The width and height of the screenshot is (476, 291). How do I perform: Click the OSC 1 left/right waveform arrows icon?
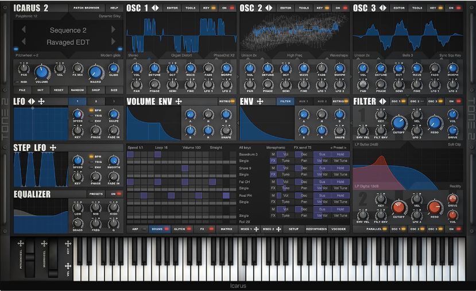click(154, 8)
